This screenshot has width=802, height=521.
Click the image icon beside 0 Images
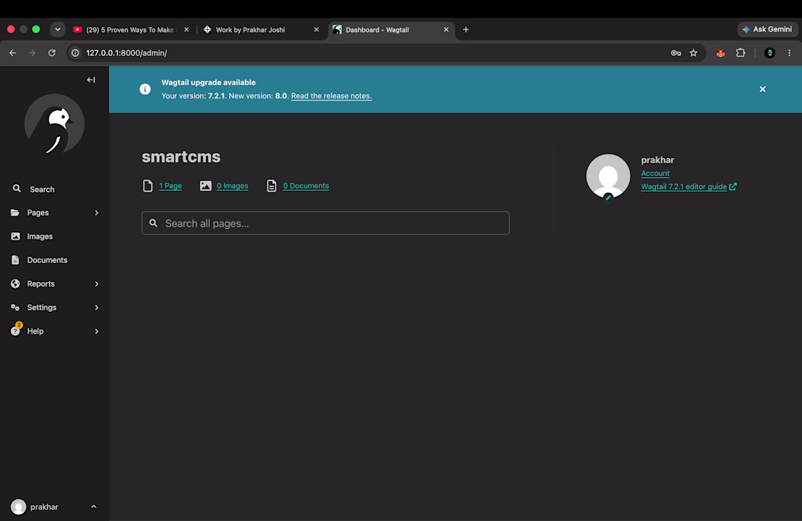[x=206, y=186]
